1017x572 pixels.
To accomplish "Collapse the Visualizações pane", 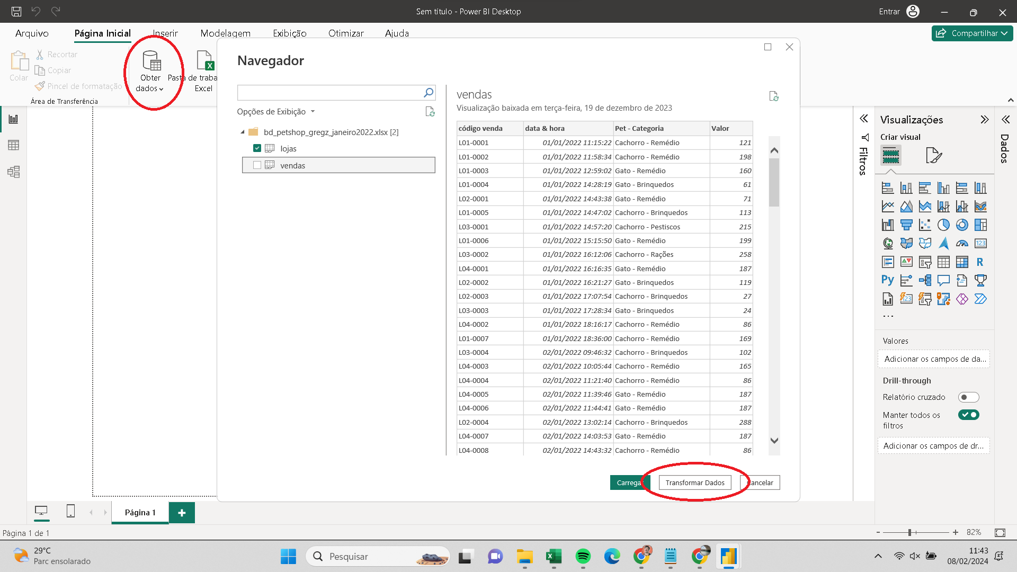I will pos(984,120).
